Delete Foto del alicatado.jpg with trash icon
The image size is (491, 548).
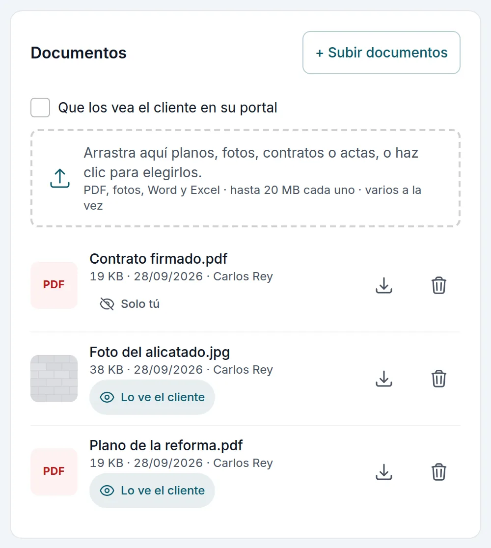(x=438, y=379)
